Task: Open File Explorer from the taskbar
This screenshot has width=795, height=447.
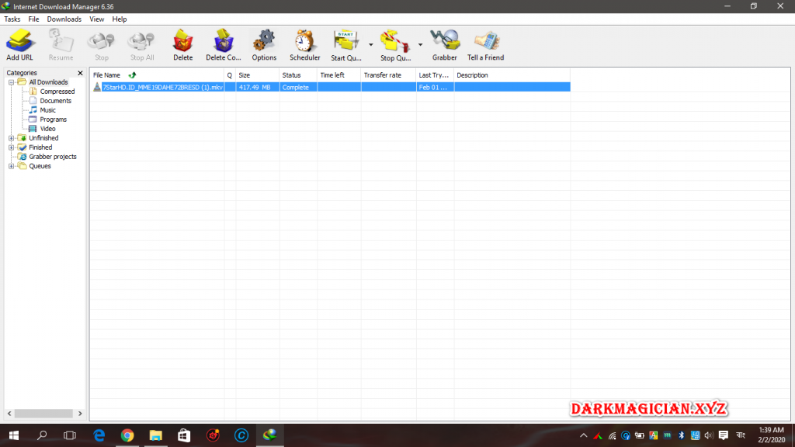Action: pos(155,435)
